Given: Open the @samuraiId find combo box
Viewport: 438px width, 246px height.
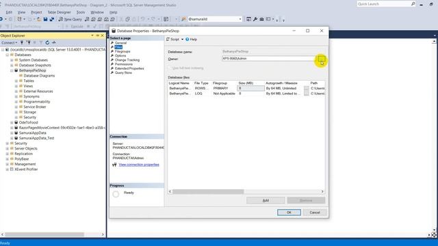Looking at the screenshot, I should click(215, 19).
